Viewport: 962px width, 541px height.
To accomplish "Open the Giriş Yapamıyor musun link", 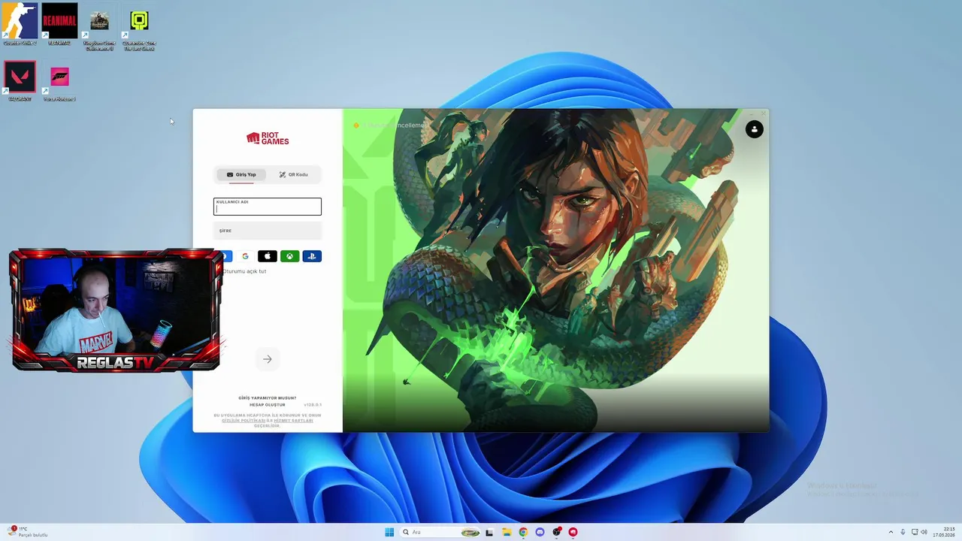I will [x=268, y=397].
